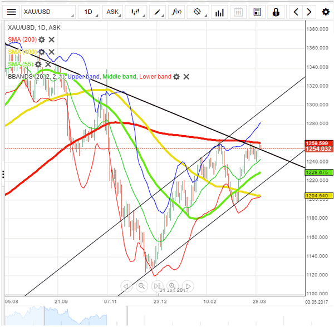Go to next chart with right arrow
The image size is (334, 327).
pos(309,12)
